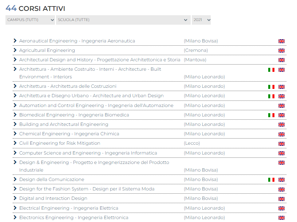The width and height of the screenshot is (297, 222).
Task: Click UK flag for Building and Architectural Engineering
Action: coord(281,124)
